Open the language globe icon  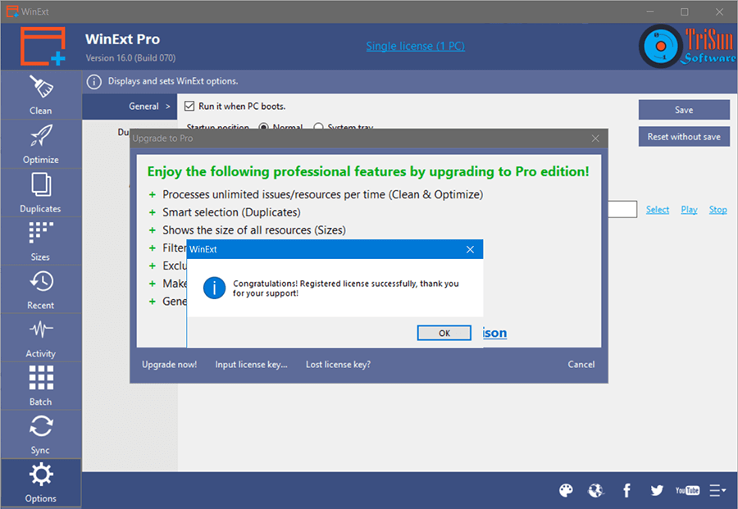[x=596, y=491]
